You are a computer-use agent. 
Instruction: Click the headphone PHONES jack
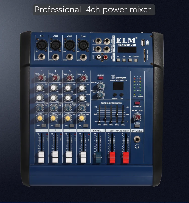[x=137, y=139]
